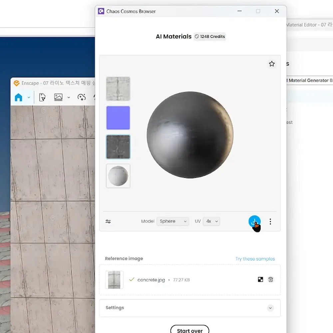Image resolution: width=333 pixels, height=333 pixels.
Task: Open the dropdown arrow next to Enscape home
Action: 29,98
